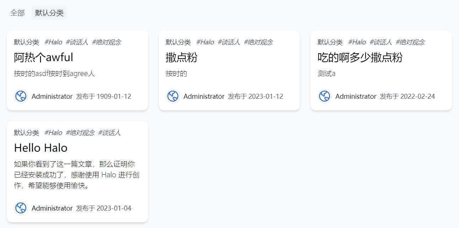Open the #Halo tag on 吃的啊多少撒点粉 card

point(357,42)
